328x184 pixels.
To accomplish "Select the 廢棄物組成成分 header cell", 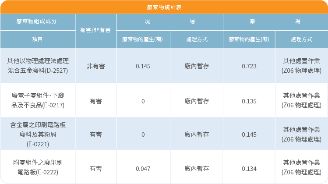I will click(38, 21).
